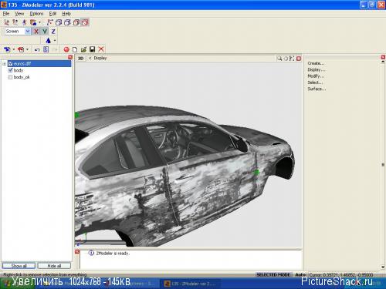
Task: Click the first blue cube view icon
Action: [x=59, y=22]
